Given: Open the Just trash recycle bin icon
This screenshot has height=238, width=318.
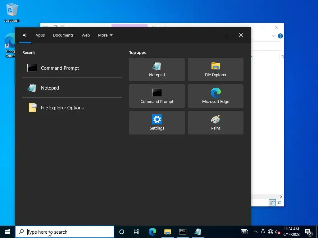Looking at the screenshot, I should coord(12,13).
